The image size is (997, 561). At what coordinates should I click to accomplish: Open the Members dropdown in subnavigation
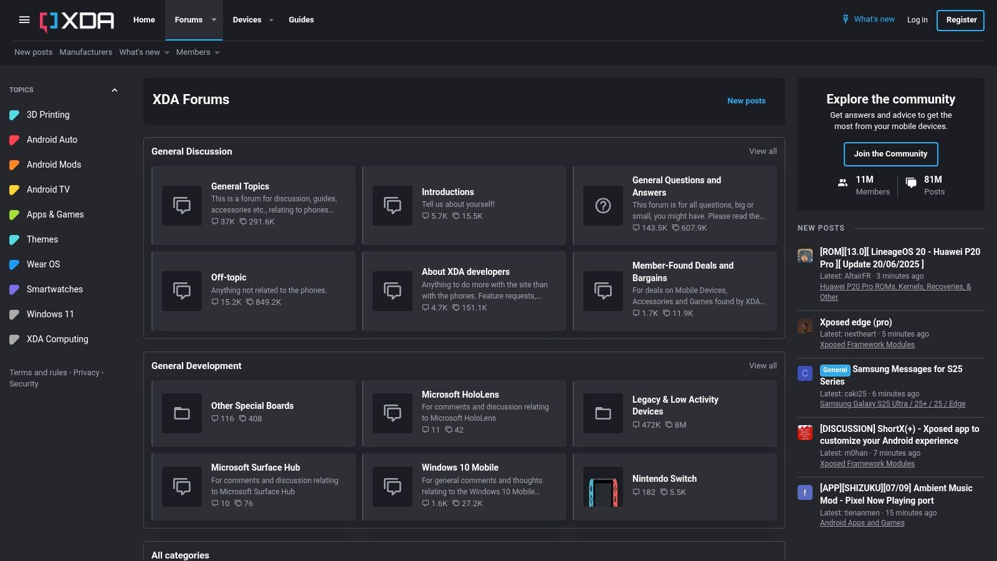point(198,52)
